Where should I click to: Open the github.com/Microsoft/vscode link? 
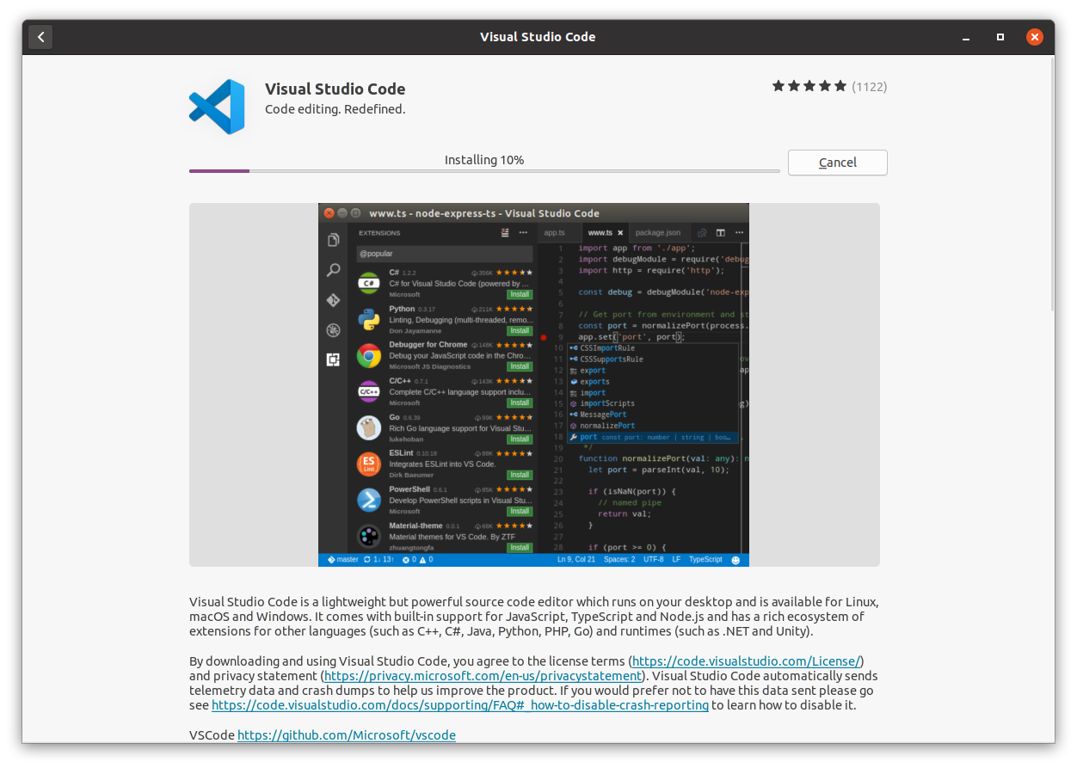click(347, 735)
